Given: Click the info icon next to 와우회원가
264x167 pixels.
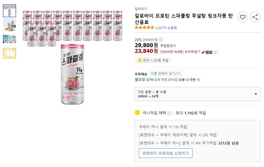Looking at the screenshot, I should [x=215, y=52].
